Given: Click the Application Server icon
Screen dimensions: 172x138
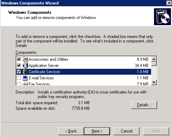Looking at the screenshot, I should point(25,66).
